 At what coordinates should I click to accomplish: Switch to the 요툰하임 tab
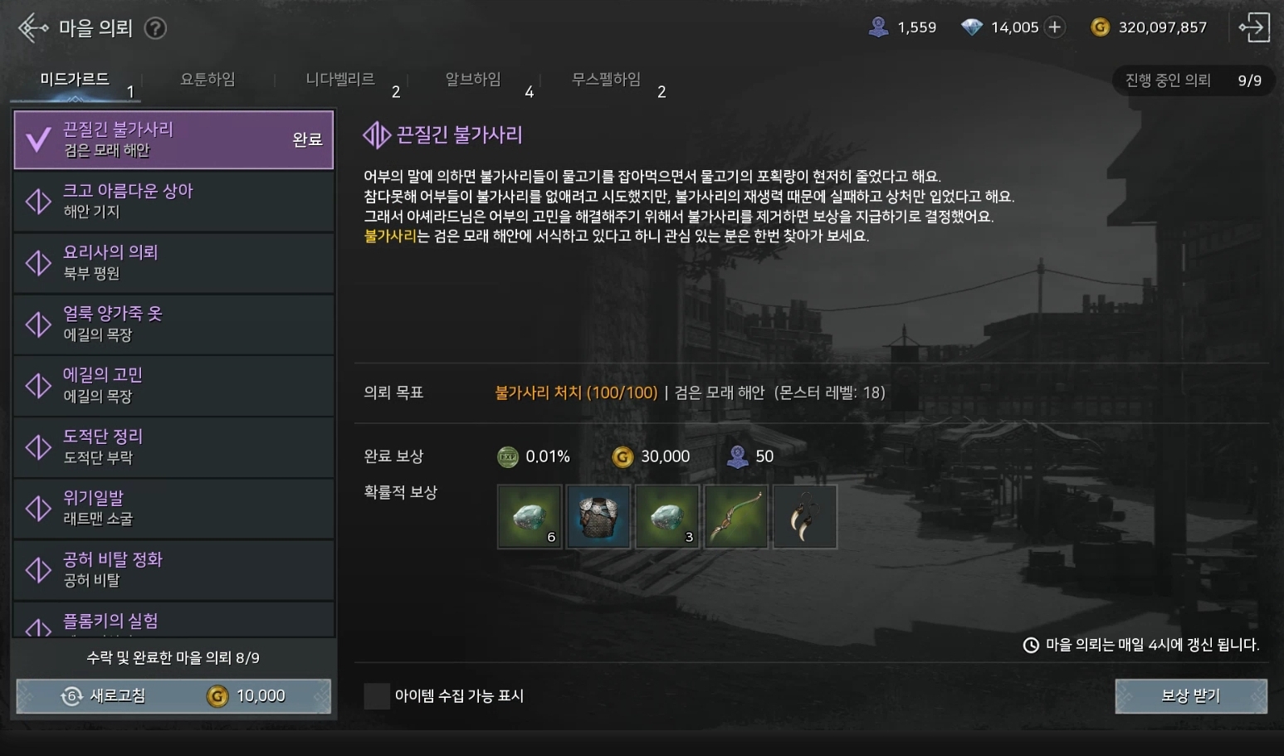click(207, 80)
